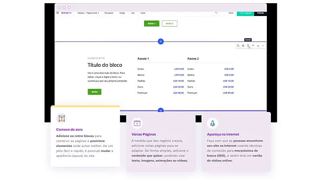Viewport: 321px width, 180px height.
Task: Click the green Botão button in pricing block
Action: (95, 92)
